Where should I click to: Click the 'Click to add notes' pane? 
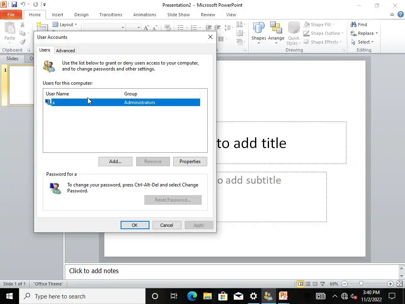click(x=232, y=271)
